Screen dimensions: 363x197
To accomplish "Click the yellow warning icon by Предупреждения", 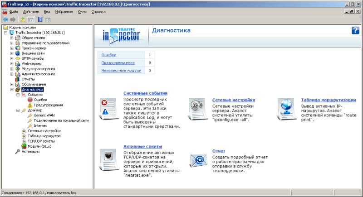I will tap(30, 105).
